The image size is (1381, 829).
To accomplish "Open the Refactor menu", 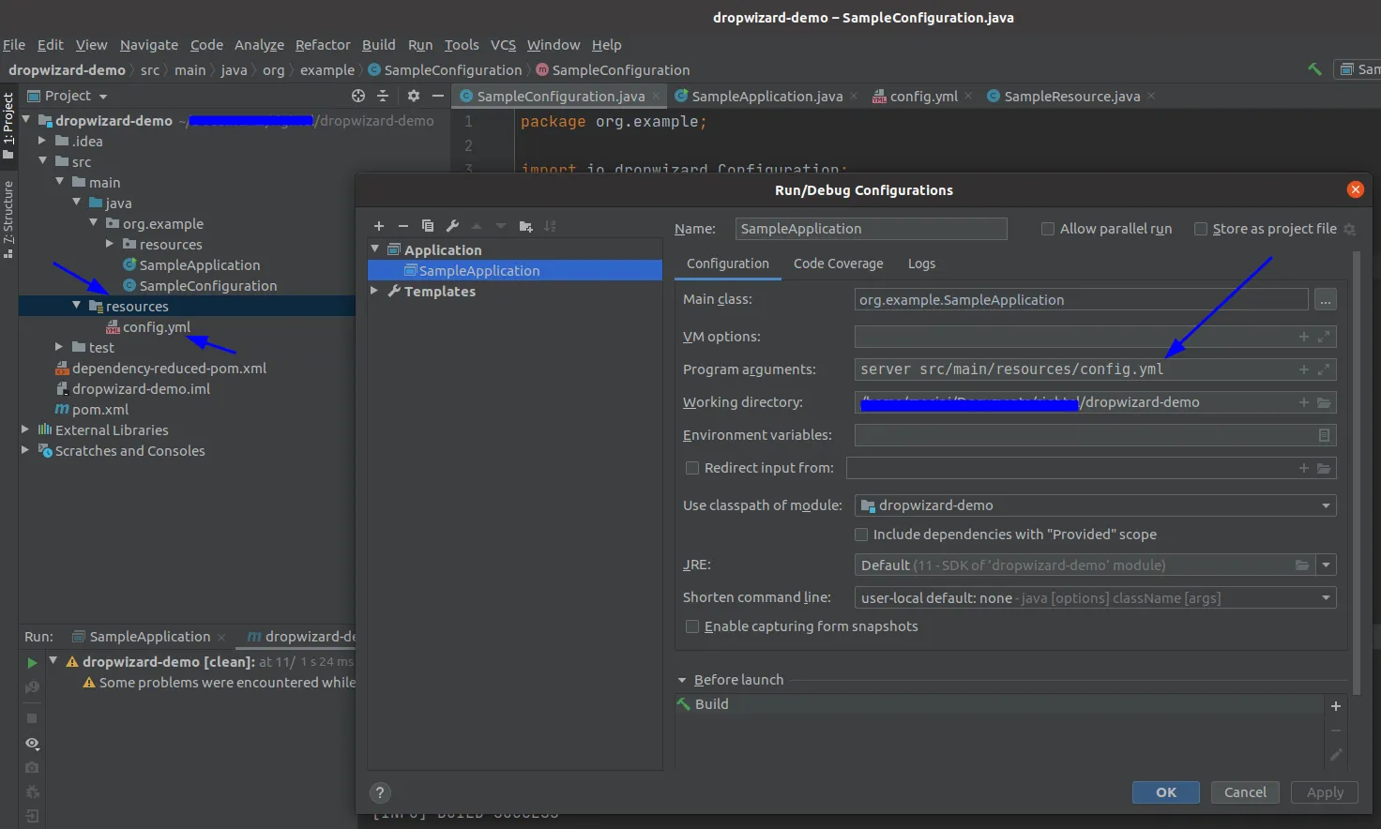I will pyautogui.click(x=323, y=45).
